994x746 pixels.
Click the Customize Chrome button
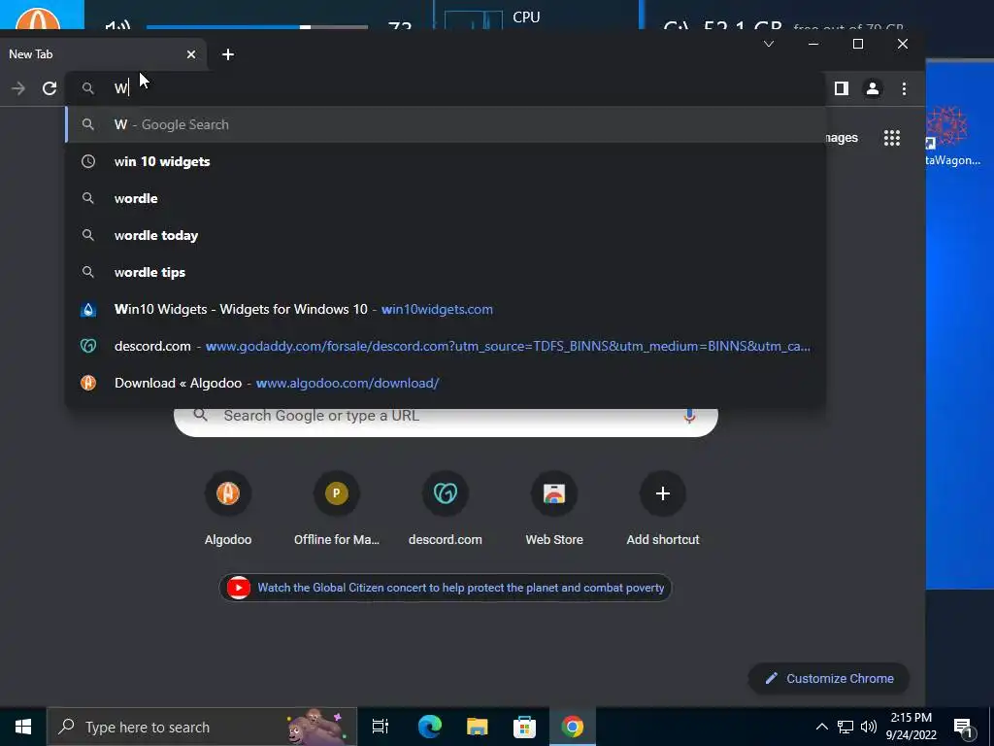(x=829, y=678)
